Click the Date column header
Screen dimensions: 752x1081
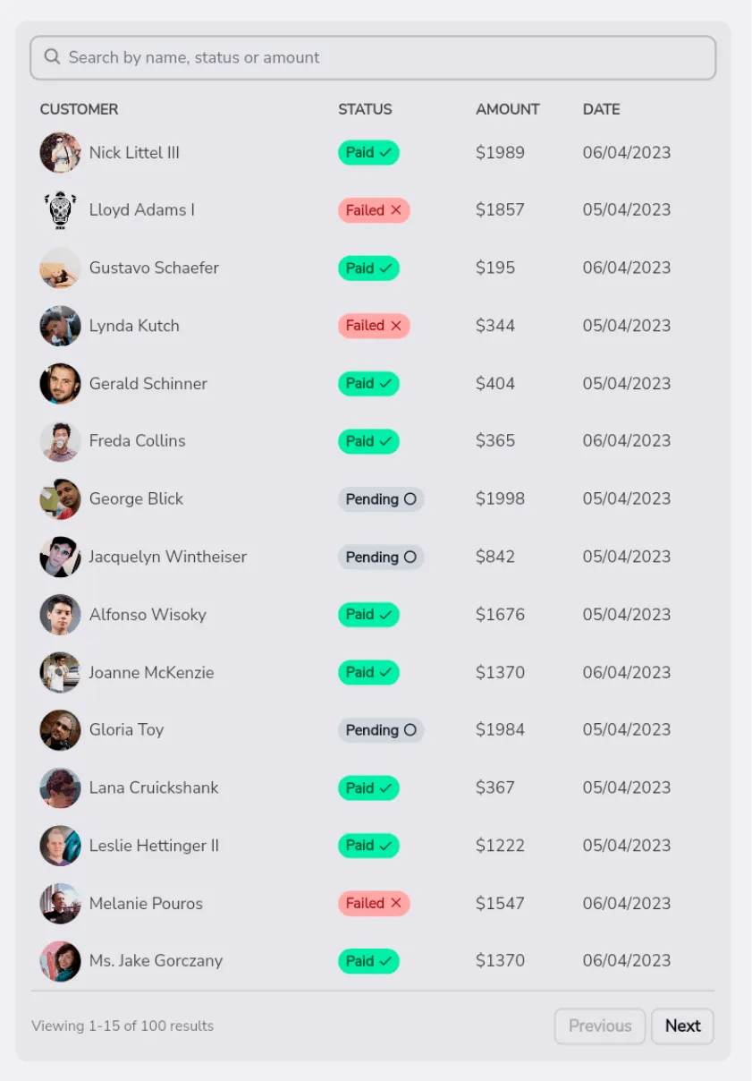[x=601, y=109]
